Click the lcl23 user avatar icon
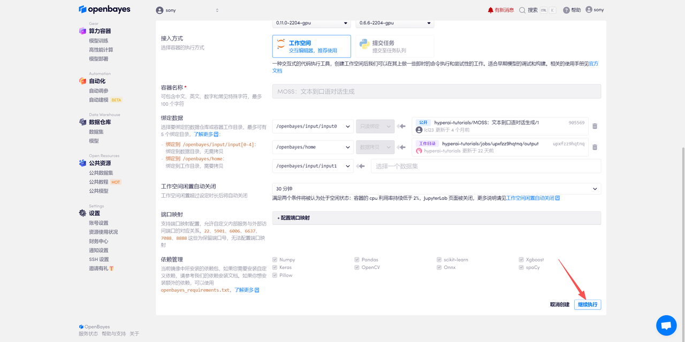The width and height of the screenshot is (685, 342). coord(419,130)
